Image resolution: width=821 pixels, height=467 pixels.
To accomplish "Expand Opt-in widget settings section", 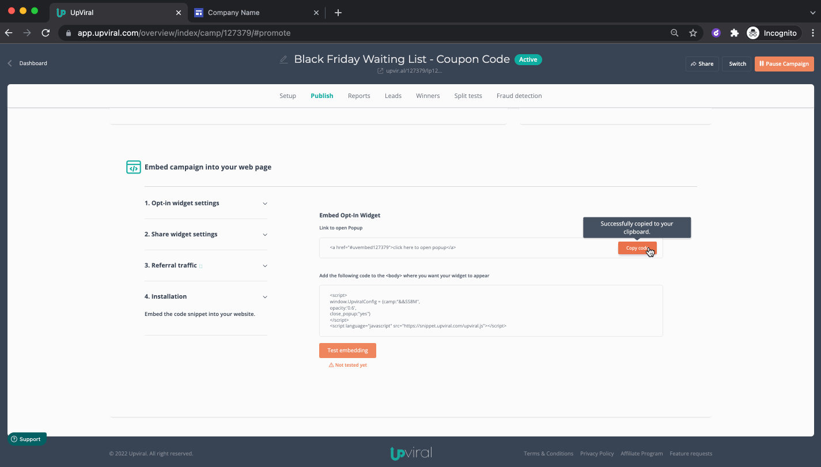I will click(x=206, y=203).
